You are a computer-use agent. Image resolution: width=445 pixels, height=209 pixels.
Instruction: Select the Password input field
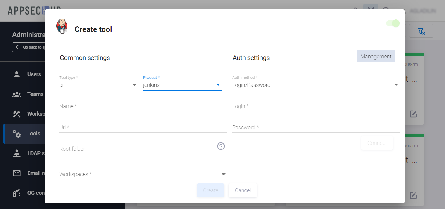(x=316, y=128)
